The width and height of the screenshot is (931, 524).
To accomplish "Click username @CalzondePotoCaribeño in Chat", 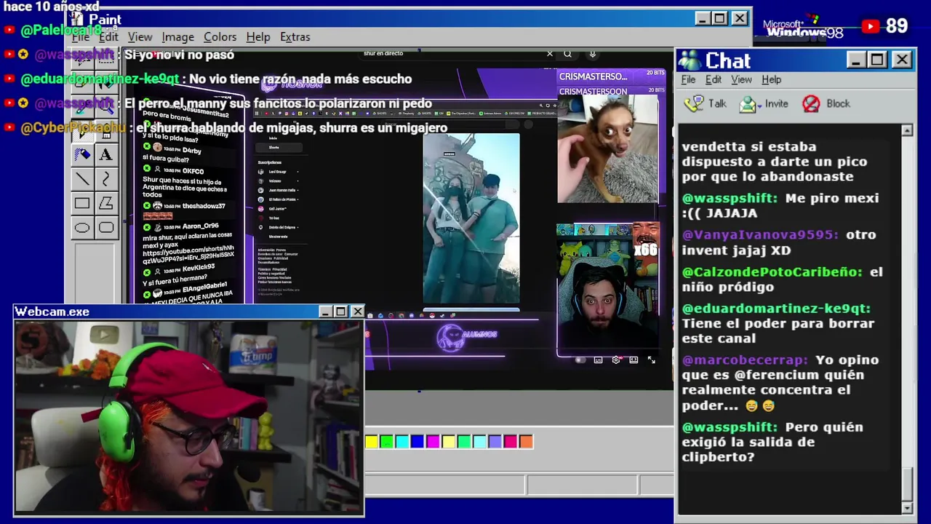I will pos(772,272).
